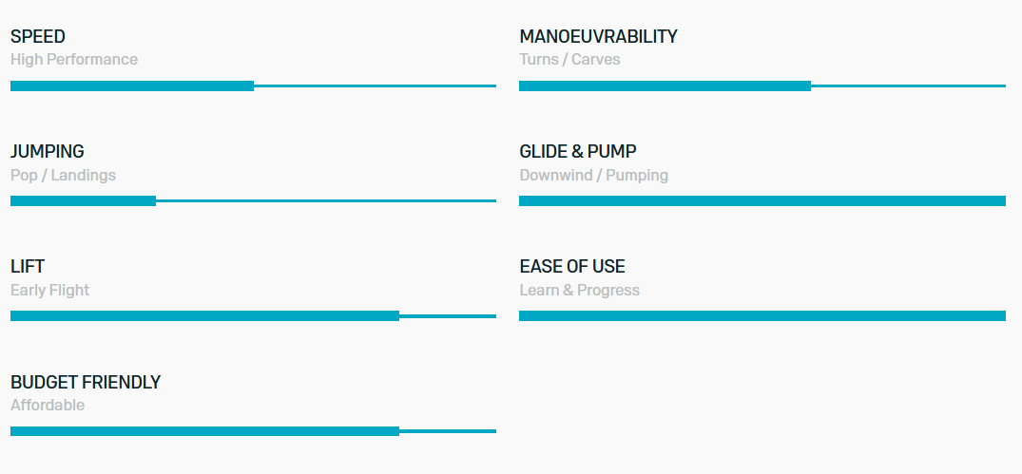Screen dimensions: 1022x474
Task: Click the Jumping rating bar
Action: [253, 201]
